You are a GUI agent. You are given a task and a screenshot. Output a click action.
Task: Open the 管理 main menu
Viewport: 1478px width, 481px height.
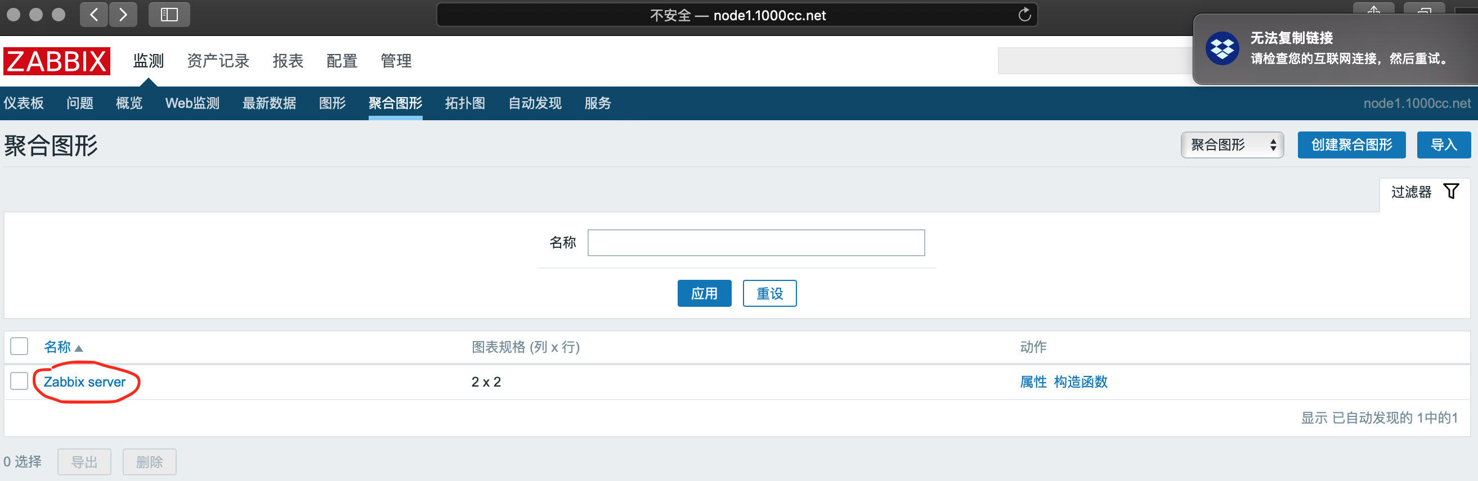tap(396, 61)
